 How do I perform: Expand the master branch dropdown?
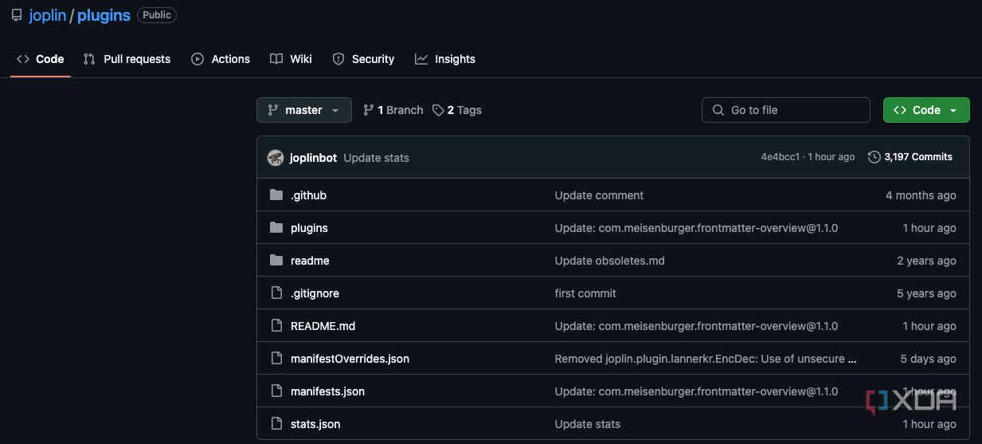[x=304, y=110]
